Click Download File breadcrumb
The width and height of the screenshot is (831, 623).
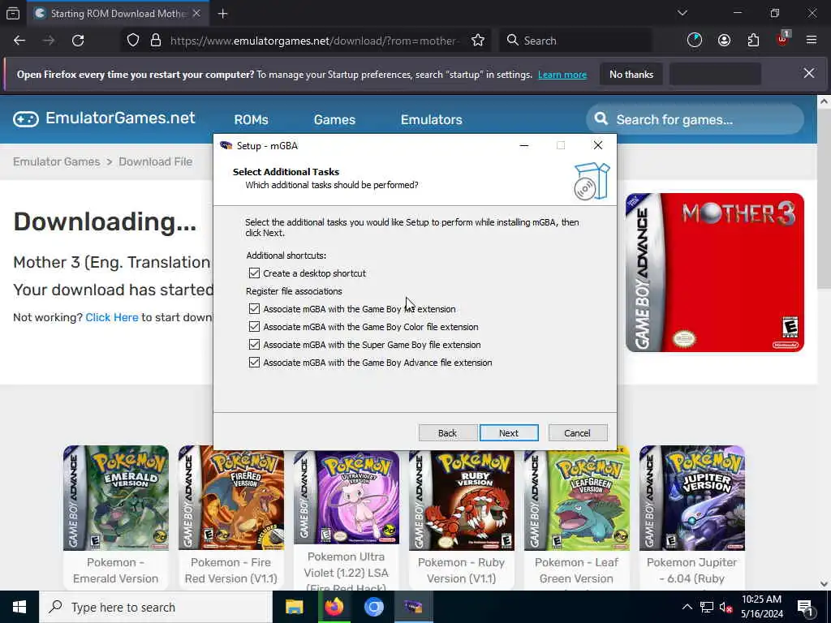tap(155, 161)
